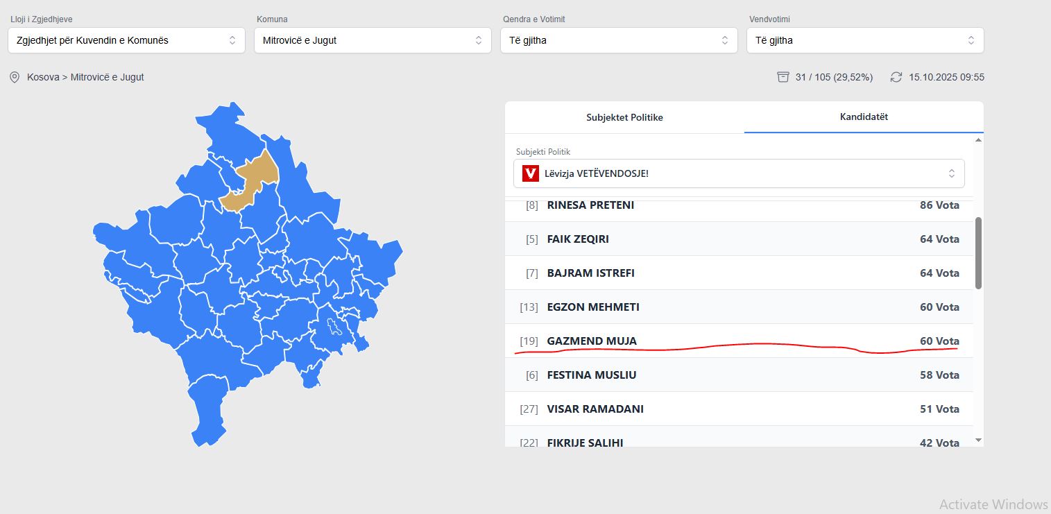Open the Qendra e Votimit dropdown
This screenshot has height=514, width=1051.
click(x=619, y=40)
